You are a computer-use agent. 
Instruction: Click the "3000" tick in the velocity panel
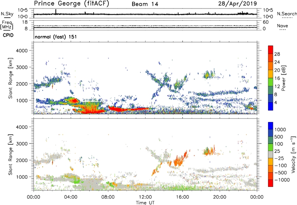[x=22, y=144]
